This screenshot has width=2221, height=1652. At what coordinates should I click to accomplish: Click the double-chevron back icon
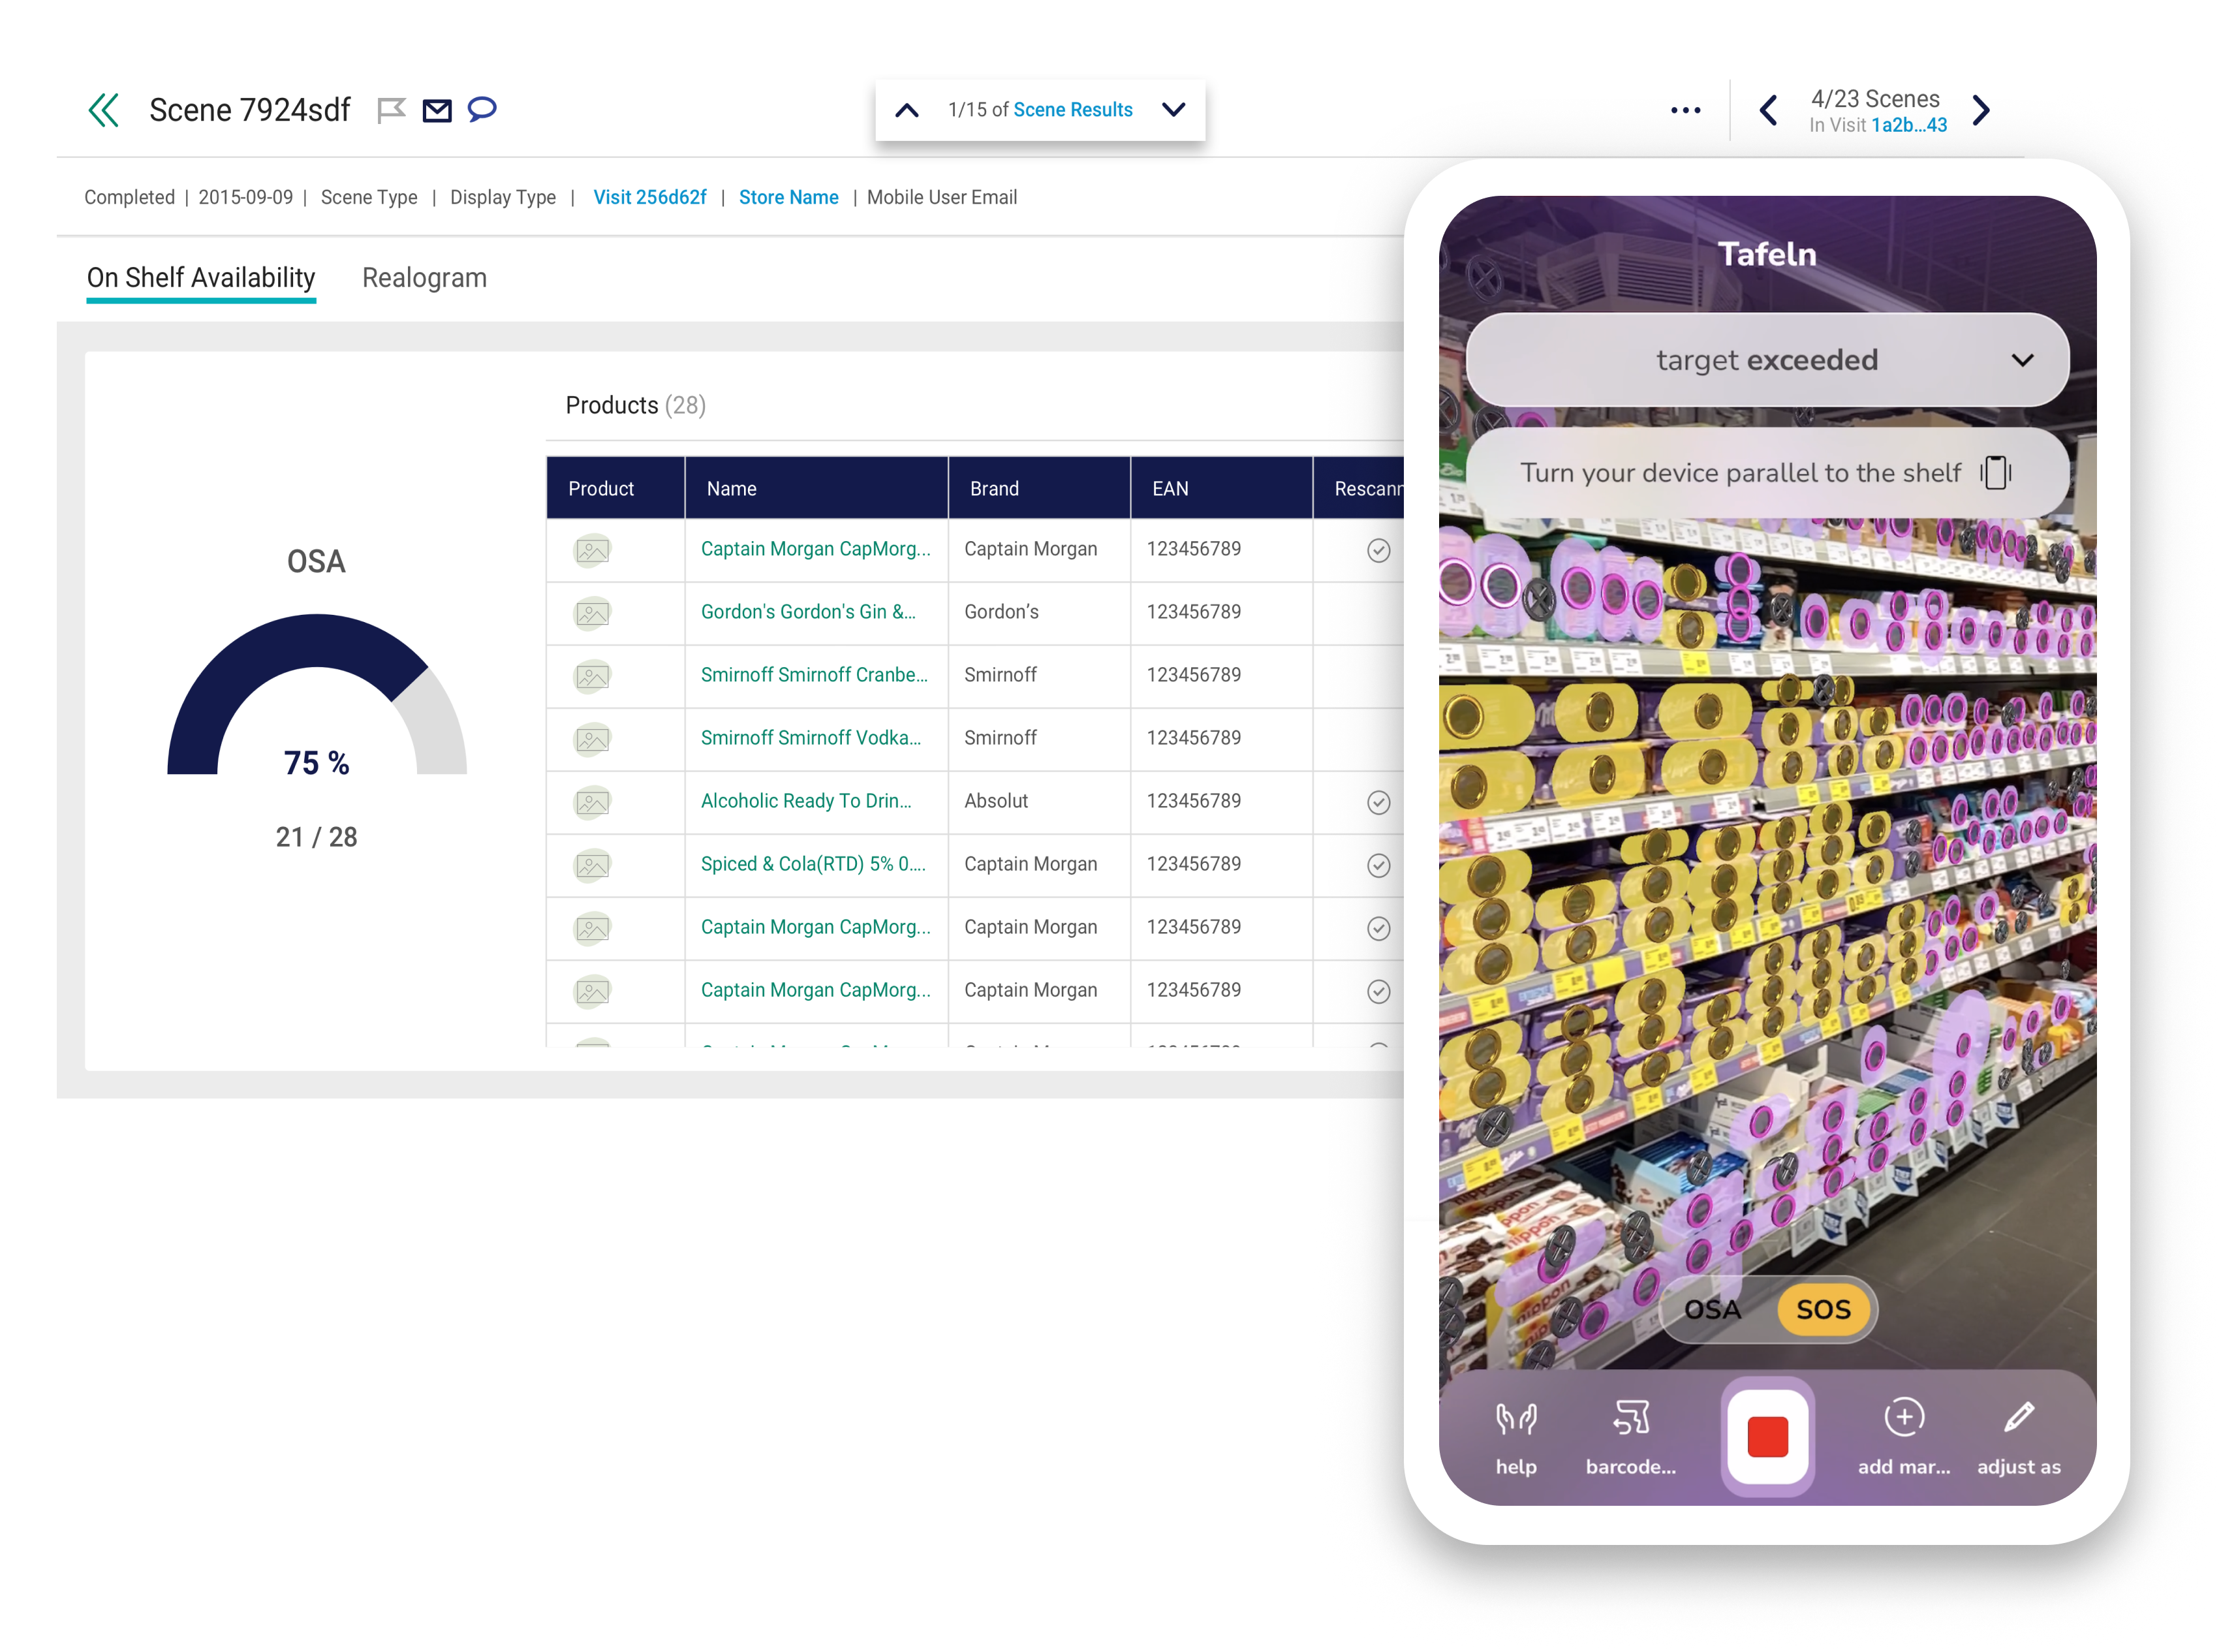[104, 110]
